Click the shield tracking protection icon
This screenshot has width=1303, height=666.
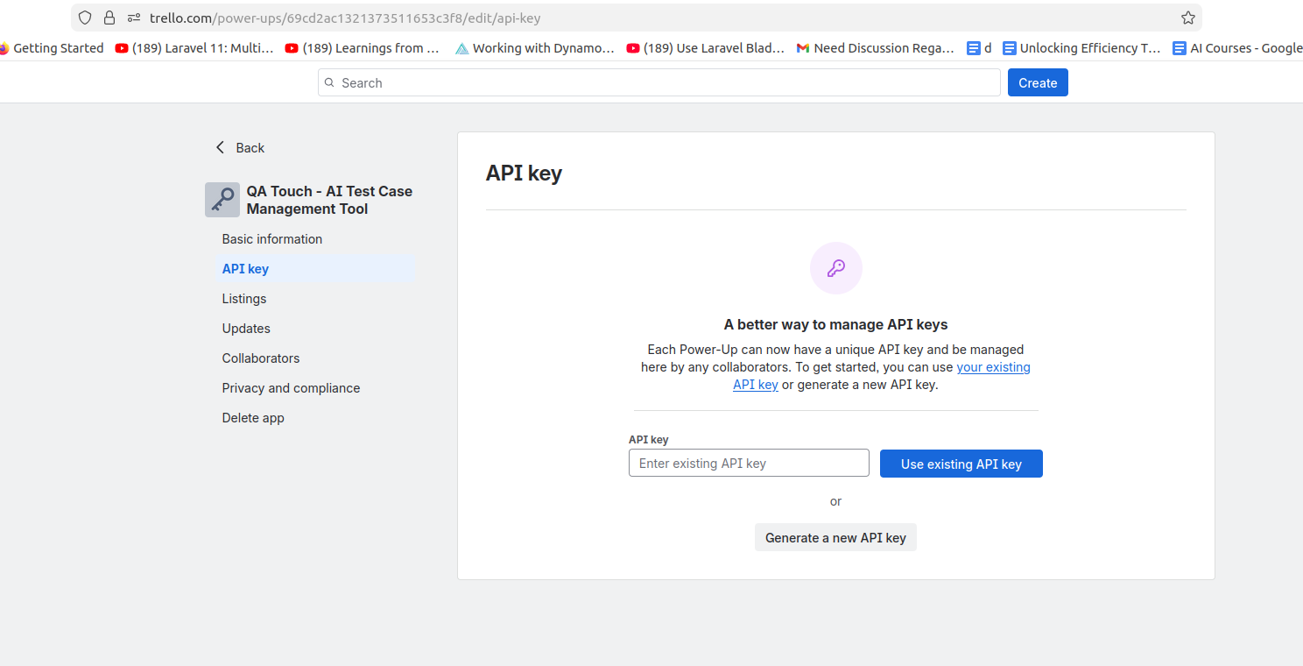(x=85, y=18)
